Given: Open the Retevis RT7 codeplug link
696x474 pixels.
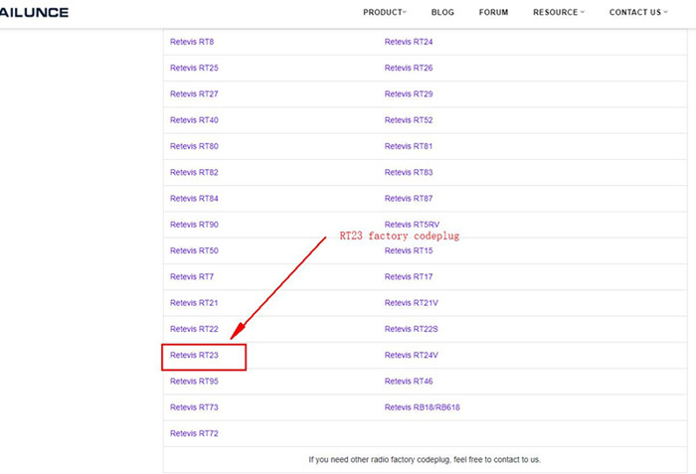Looking at the screenshot, I should point(192,277).
